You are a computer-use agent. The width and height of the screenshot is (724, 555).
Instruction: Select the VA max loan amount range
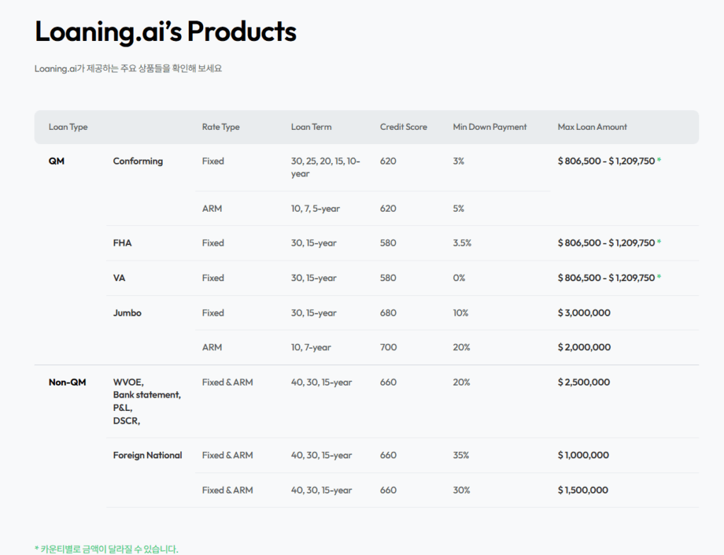click(606, 278)
